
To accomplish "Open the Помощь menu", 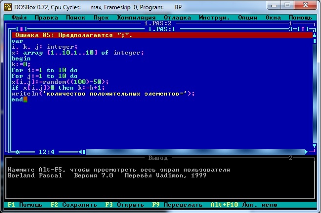I will click(x=300, y=18).
